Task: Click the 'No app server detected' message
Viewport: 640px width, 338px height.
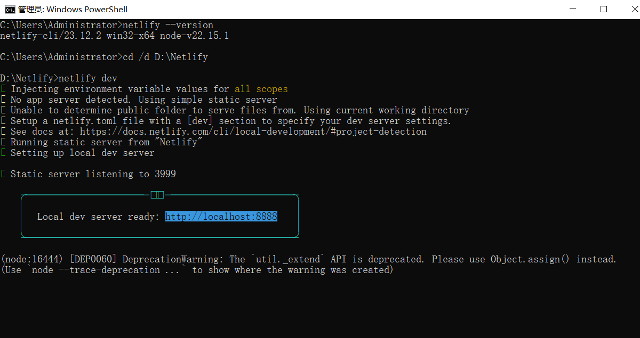Action: 139,100
